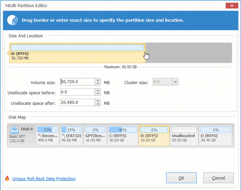Click the pie chart partition icon in header
Viewport: 241px width, 190px height.
13,20
